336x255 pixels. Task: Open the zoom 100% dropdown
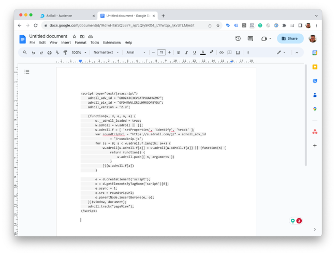point(79,52)
